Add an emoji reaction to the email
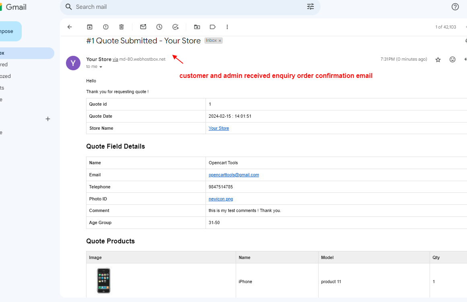The image size is (467, 302). pos(453,59)
